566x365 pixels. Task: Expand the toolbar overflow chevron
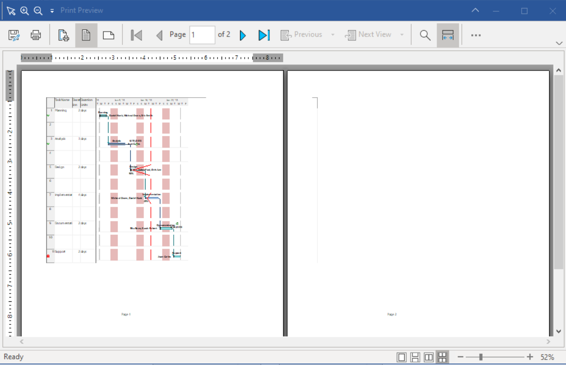point(559,43)
